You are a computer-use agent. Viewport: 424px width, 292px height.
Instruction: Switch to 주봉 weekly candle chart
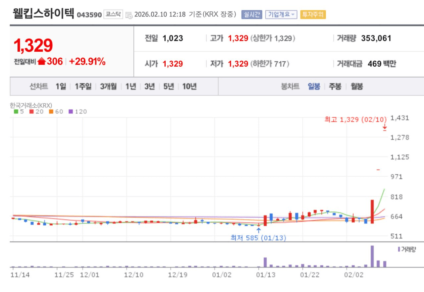[335, 87]
